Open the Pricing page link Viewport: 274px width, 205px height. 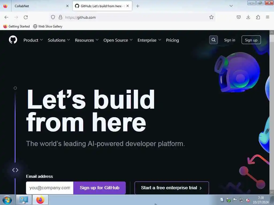click(x=172, y=40)
